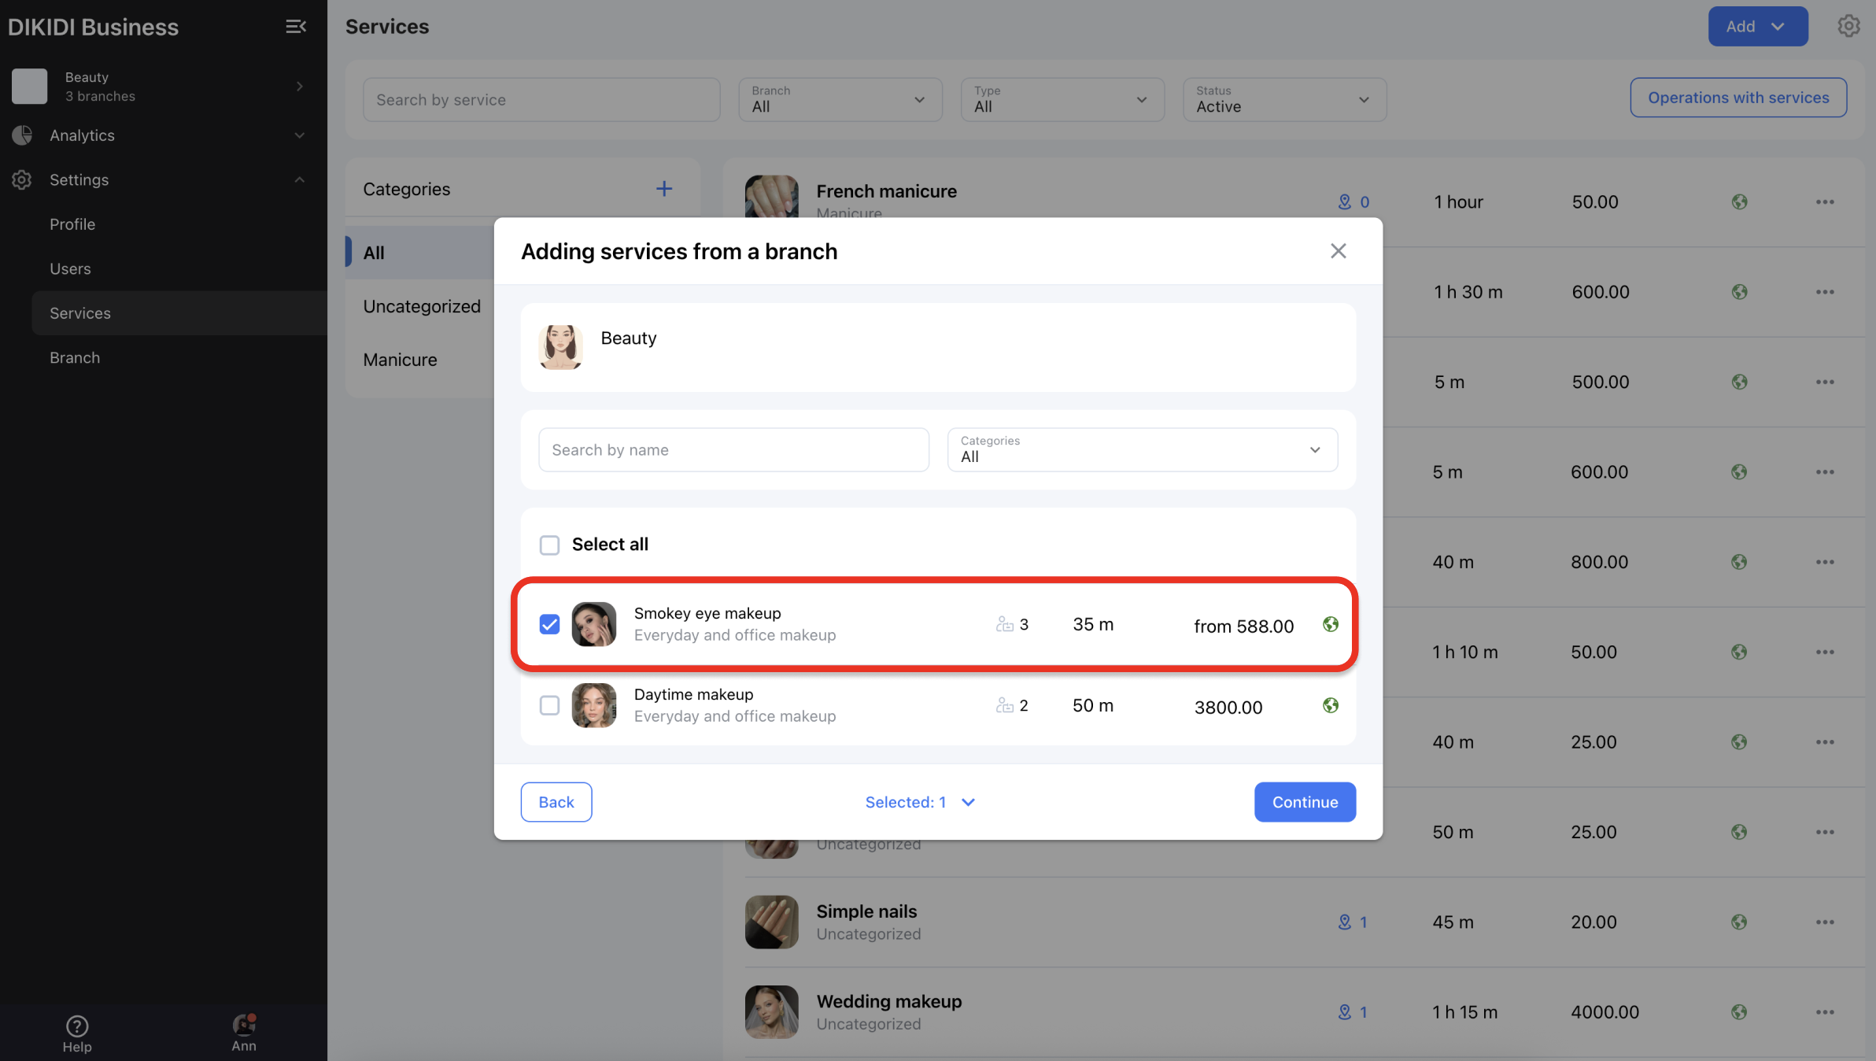Open the Status Active filter dropdown
The width and height of the screenshot is (1876, 1061).
click(x=1283, y=99)
